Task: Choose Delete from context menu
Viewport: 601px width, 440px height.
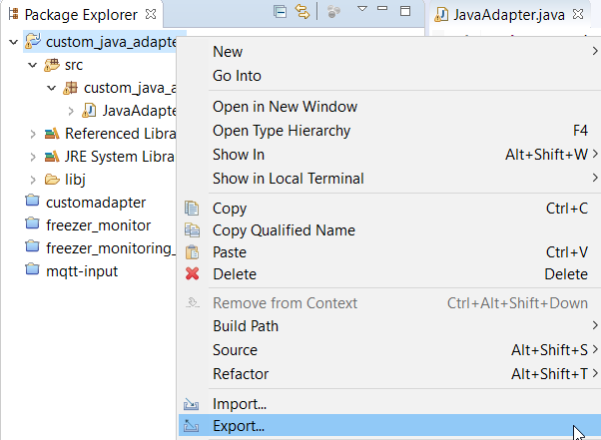Action: 389,274
